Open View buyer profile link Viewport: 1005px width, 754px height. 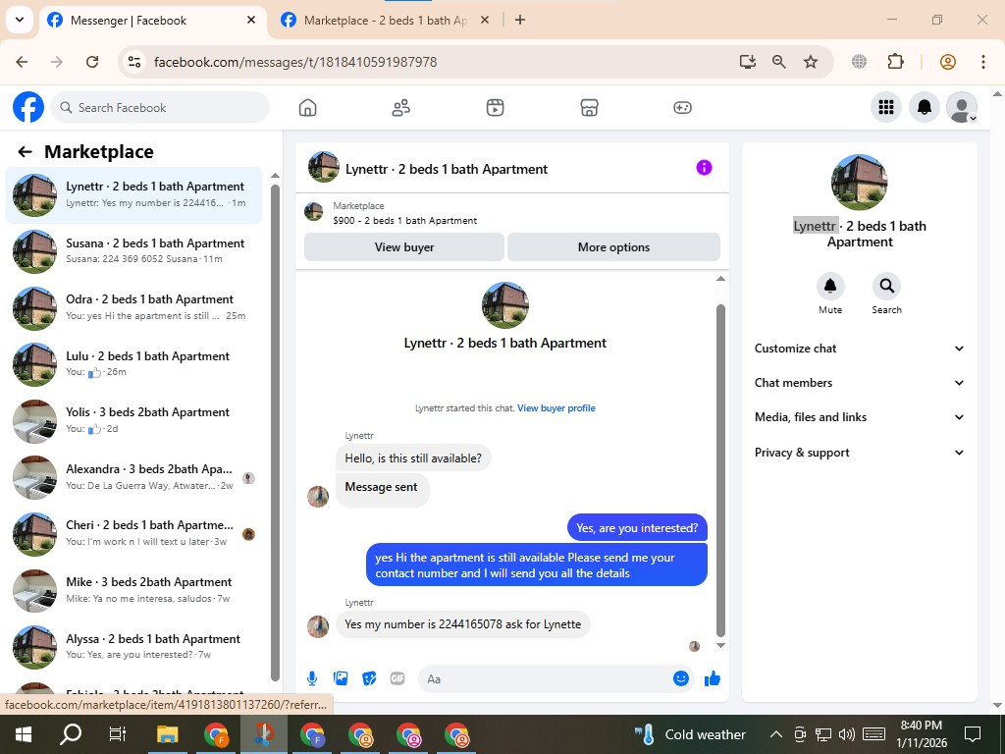coord(555,407)
